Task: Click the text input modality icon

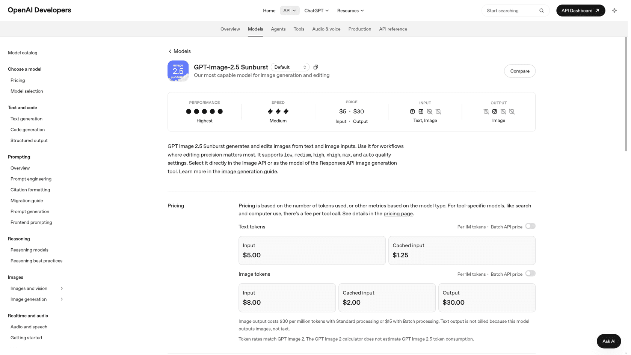Action: point(412,112)
